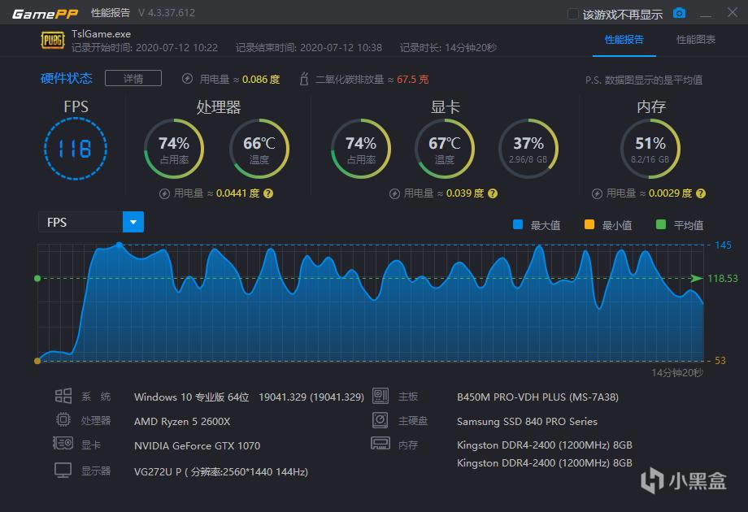The height and width of the screenshot is (512, 748).
Task: Click the memory module icon
Action: point(381,444)
